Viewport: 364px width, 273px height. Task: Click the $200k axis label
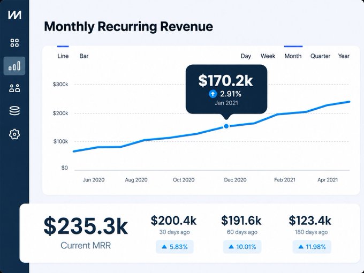(x=60, y=113)
